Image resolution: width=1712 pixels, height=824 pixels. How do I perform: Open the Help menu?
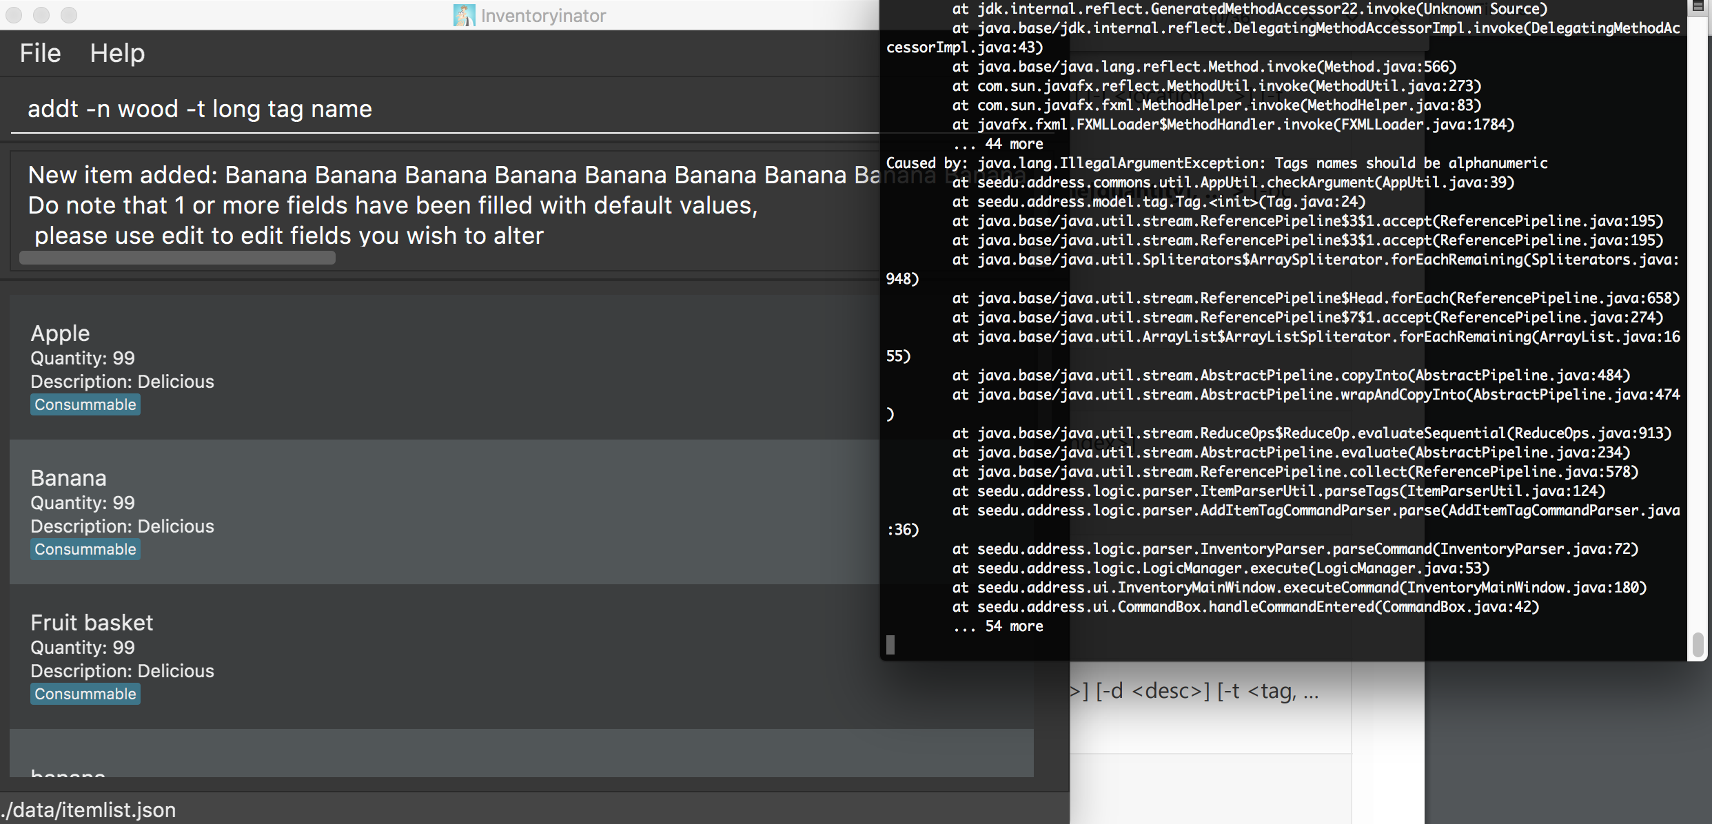coord(117,53)
